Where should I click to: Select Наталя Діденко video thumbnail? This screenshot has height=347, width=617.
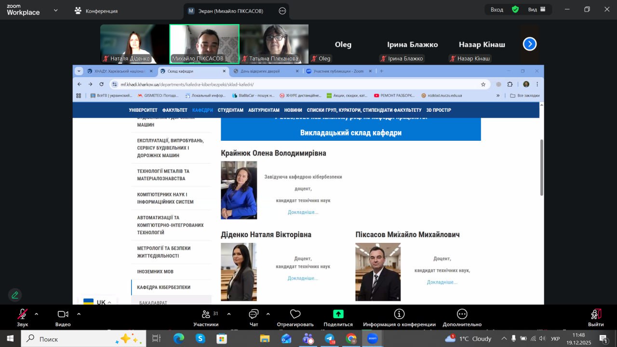click(x=134, y=44)
